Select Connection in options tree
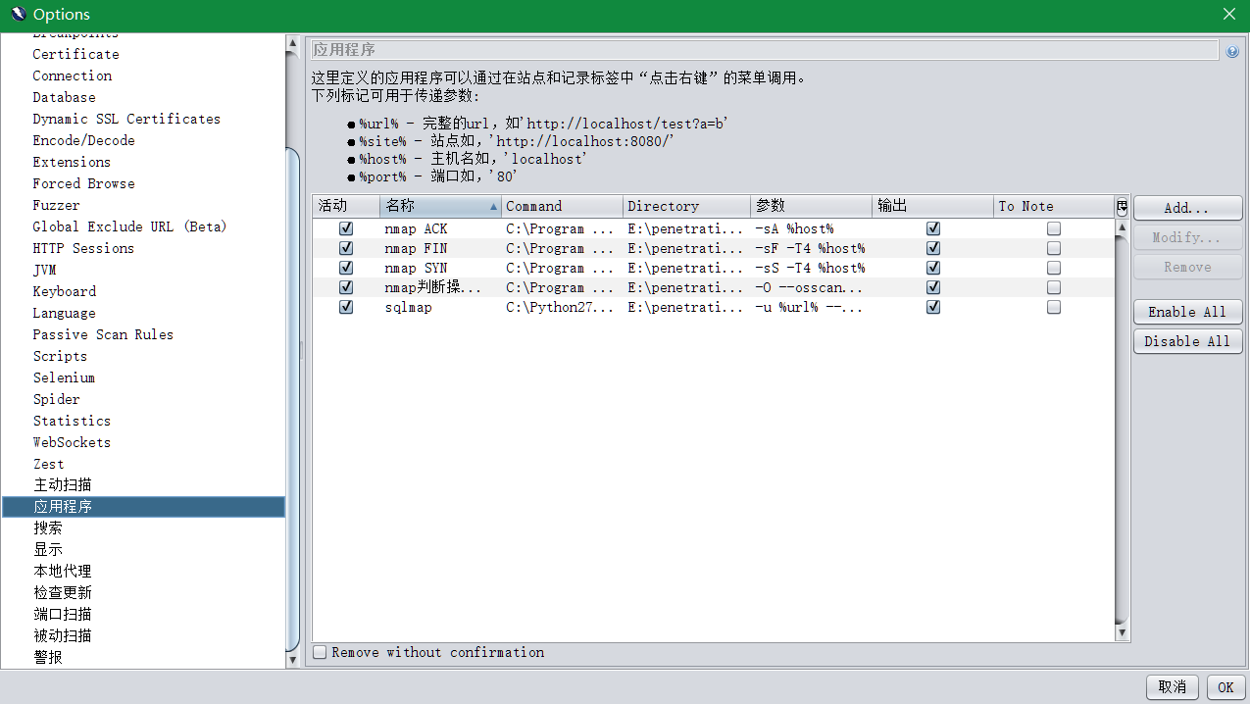1250x704 pixels. [x=73, y=75]
